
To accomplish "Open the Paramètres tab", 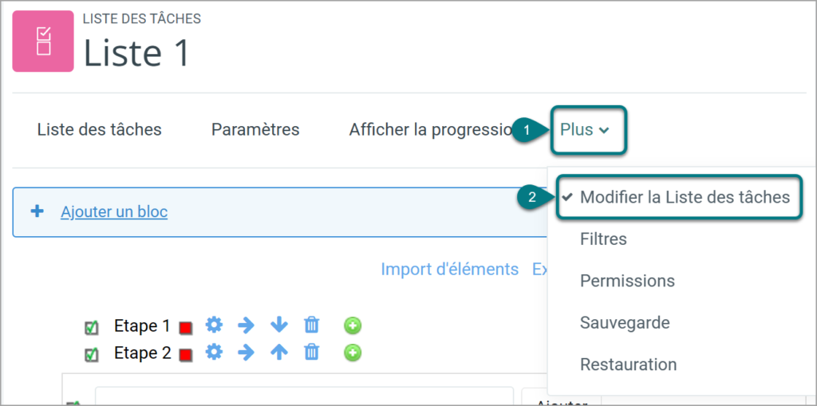I will pos(255,130).
